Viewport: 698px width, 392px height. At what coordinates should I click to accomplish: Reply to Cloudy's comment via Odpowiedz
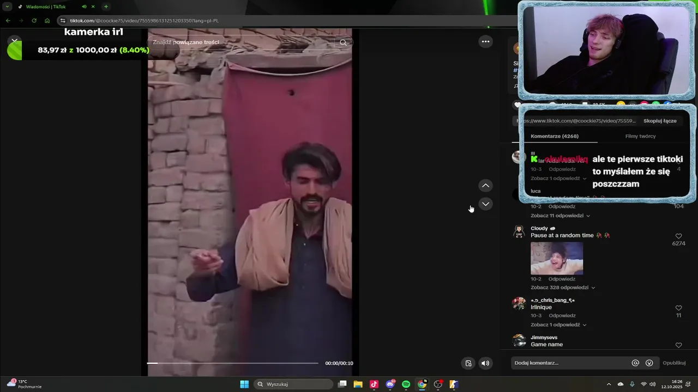tap(562, 279)
